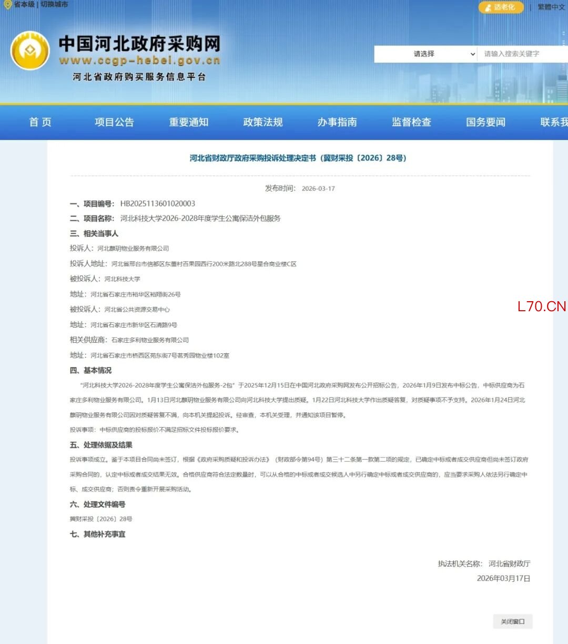Image resolution: width=568 pixels, height=644 pixels.
Task: Select the 切换城市 switch-city link
Action: (54, 4)
